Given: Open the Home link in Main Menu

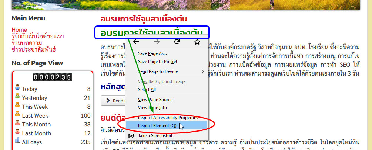Looking at the screenshot, I should (19, 30).
